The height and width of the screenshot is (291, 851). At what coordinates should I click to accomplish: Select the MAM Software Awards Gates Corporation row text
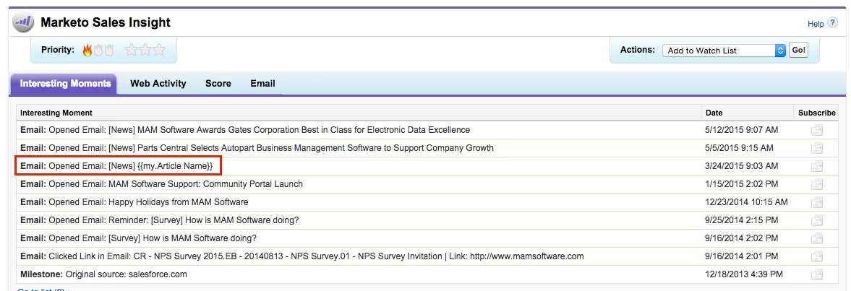coord(245,130)
